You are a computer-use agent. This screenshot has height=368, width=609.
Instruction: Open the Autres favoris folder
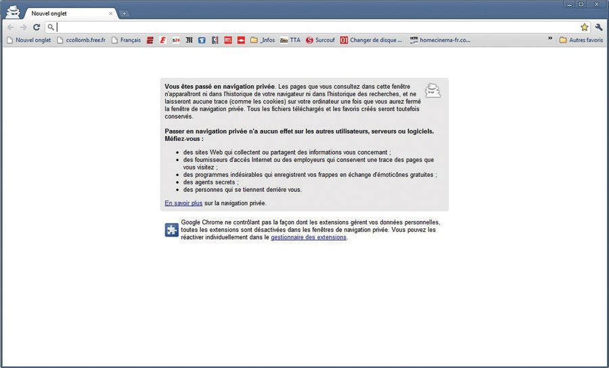tap(581, 40)
